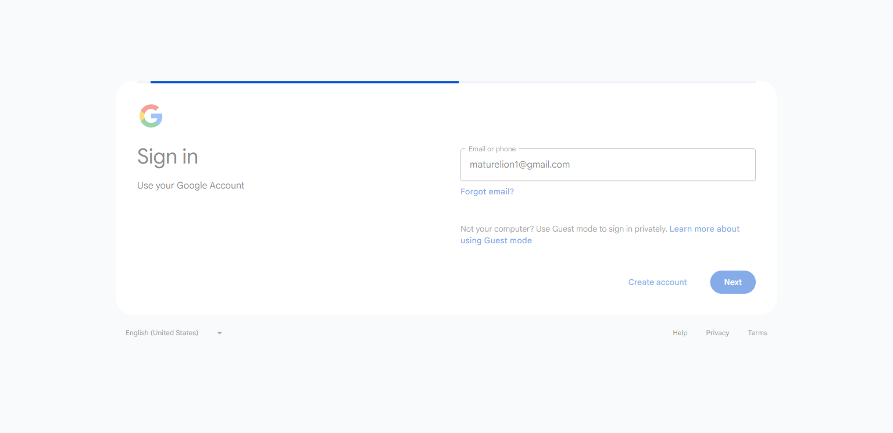Focus the Email or phone field

pyautogui.click(x=608, y=165)
